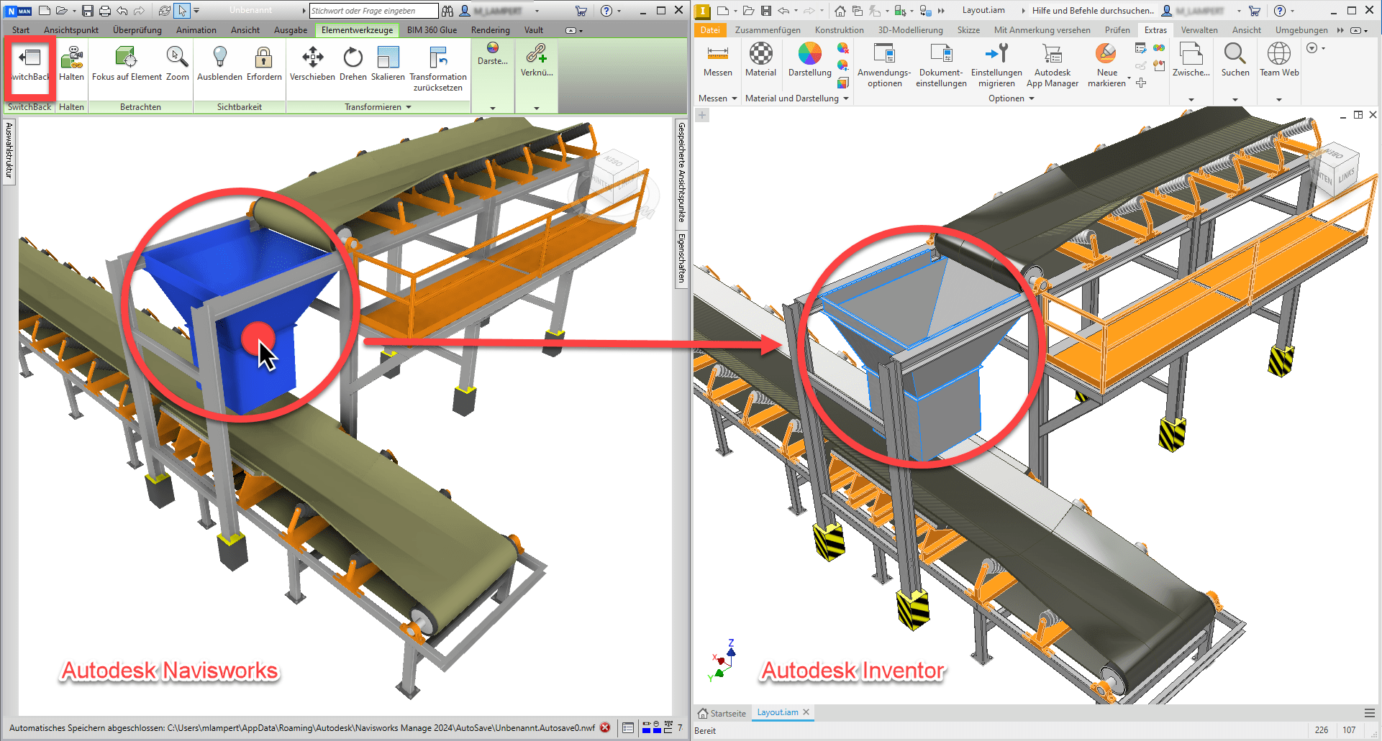Viewport: 1382px width, 741px height.
Task: Select the Halten tool in Navisworks
Action: (71, 59)
